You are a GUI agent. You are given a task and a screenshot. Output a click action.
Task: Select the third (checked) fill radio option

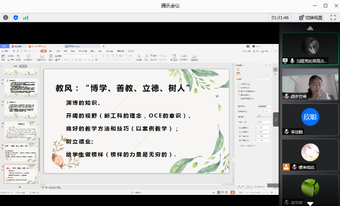pyautogui.click(x=239, y=91)
